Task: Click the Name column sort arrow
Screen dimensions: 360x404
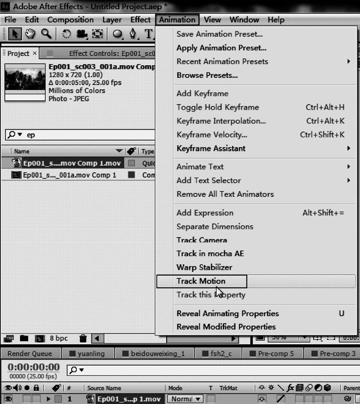Action: pos(119,151)
